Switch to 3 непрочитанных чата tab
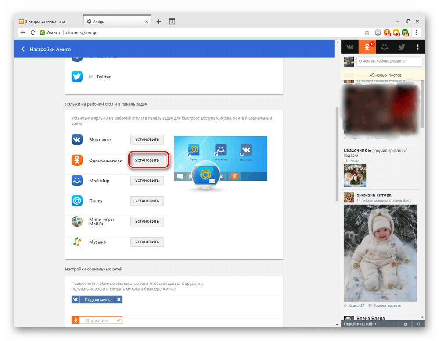Image resolution: width=439 pixels, height=341 pixels. coord(45,21)
